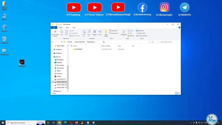The width and height of the screenshot is (222, 125).
Task: Click Vikram Data (D:) in the address breadcrumb
Action: pyautogui.click(x=79, y=42)
